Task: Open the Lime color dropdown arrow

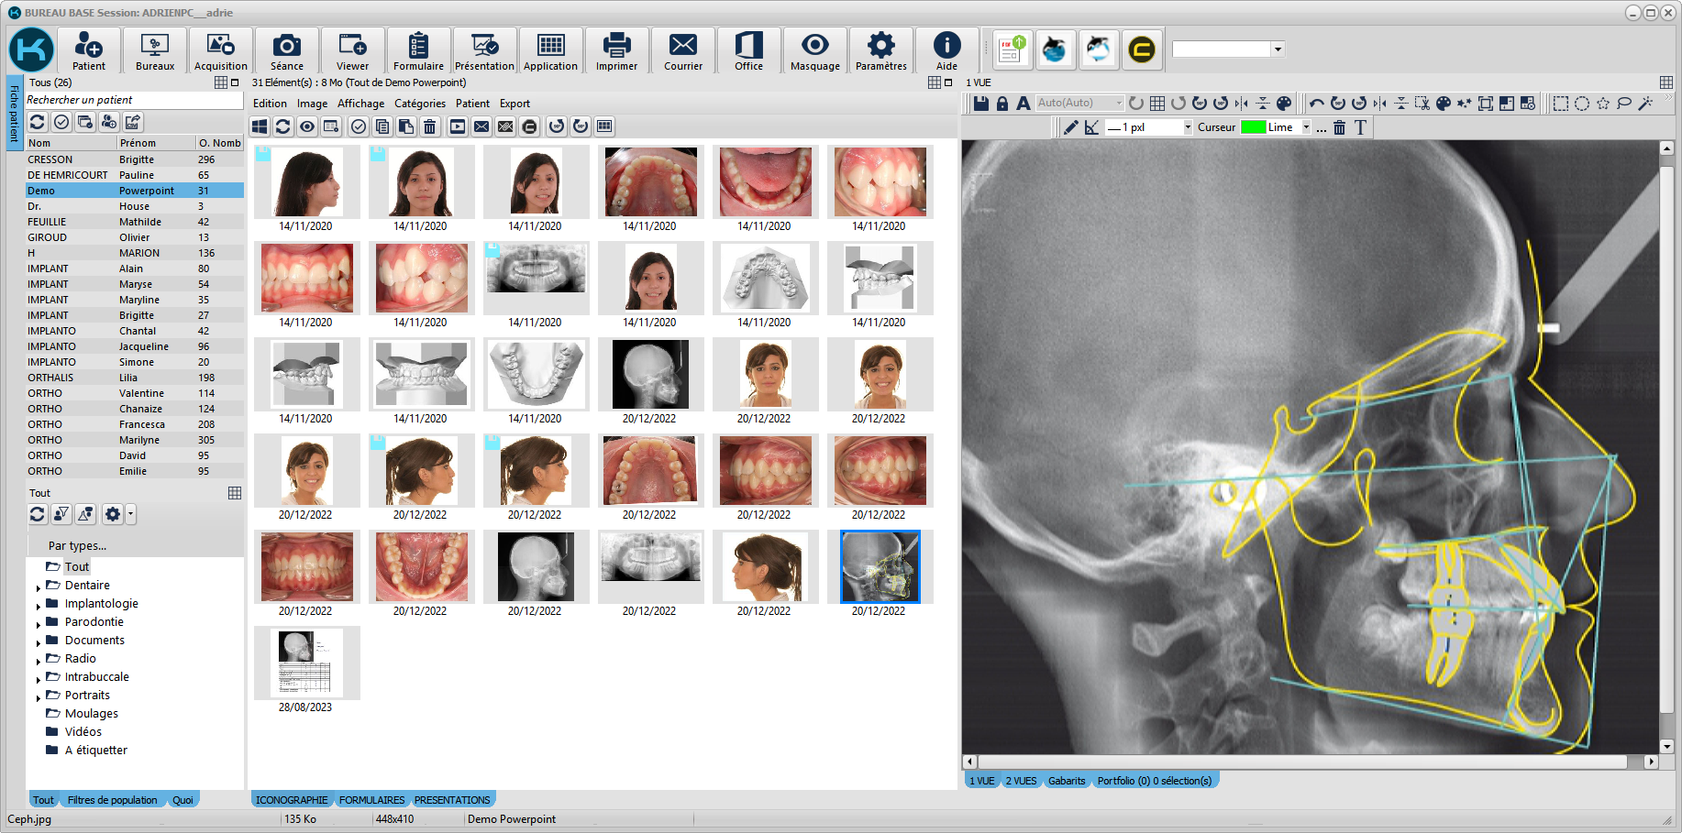Action: 1306,127
